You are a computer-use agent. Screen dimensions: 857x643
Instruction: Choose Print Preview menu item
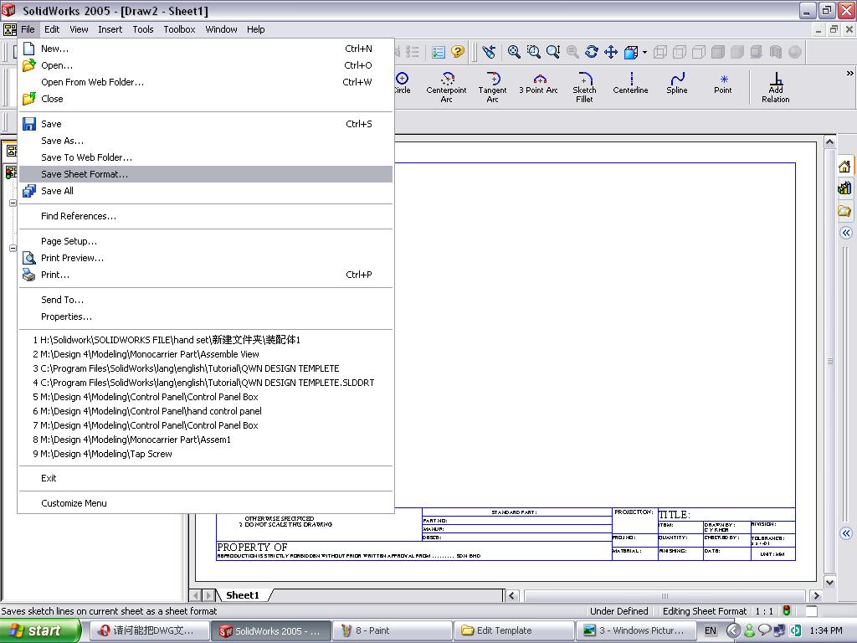[206, 258]
